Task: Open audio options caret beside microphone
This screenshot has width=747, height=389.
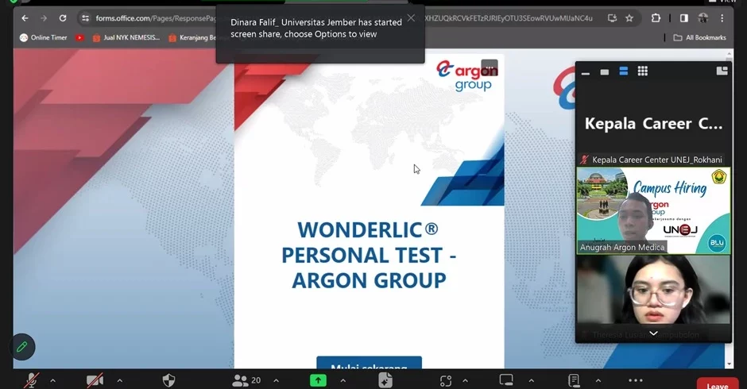Action: pyautogui.click(x=53, y=380)
